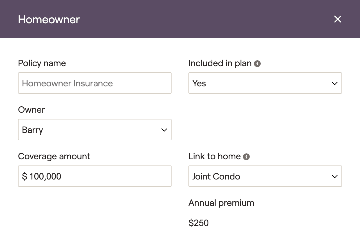Click the Included in plan label text
Viewport: 360px width, 244px height.
click(x=220, y=63)
